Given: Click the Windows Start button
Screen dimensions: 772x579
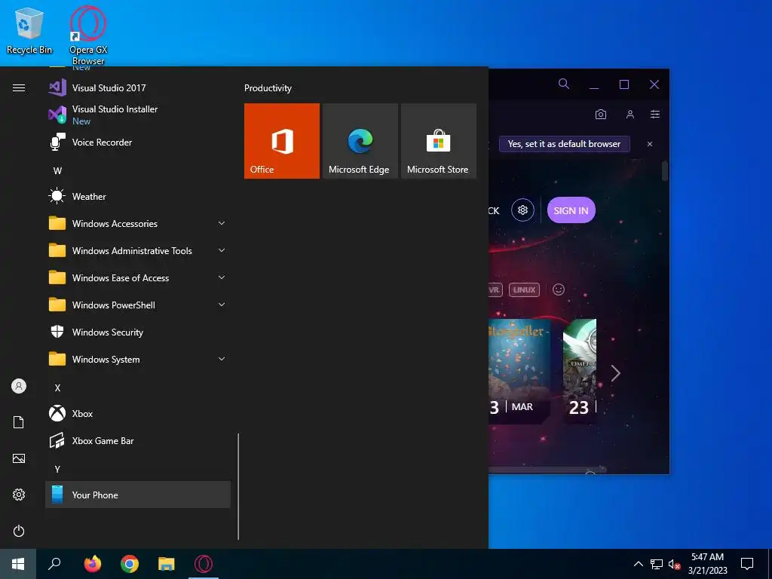Looking at the screenshot, I should tap(18, 564).
